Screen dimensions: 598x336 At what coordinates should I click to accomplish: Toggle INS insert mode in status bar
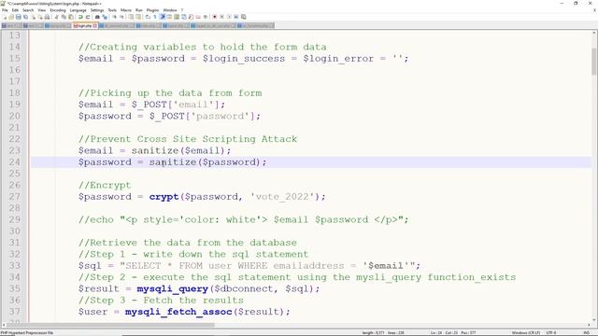[x=586, y=333]
